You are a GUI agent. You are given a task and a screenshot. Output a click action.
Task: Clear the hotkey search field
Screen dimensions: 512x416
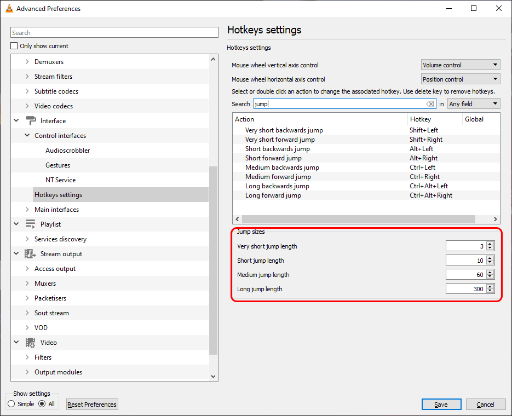(x=430, y=104)
